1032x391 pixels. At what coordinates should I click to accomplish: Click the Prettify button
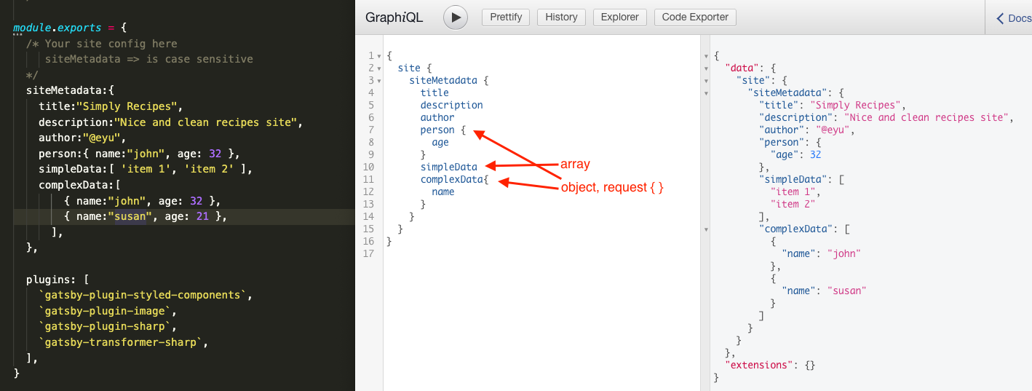(x=506, y=17)
